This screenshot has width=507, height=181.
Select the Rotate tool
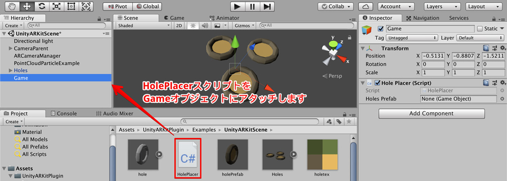[42, 6]
